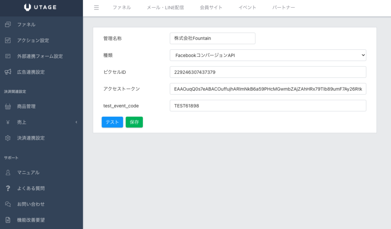Click the よくある質問 question mark icon

[x=8, y=188]
